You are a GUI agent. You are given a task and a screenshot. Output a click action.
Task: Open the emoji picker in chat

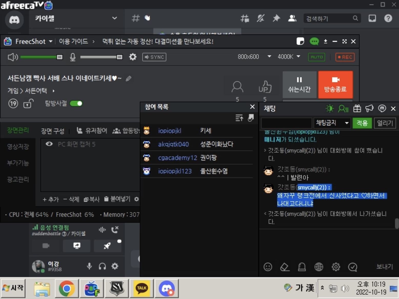(x=268, y=267)
